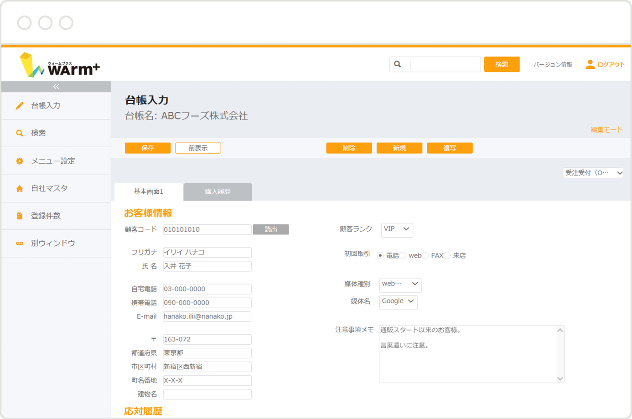Click the 町名番地 input field
632x419 pixels.
(207, 381)
